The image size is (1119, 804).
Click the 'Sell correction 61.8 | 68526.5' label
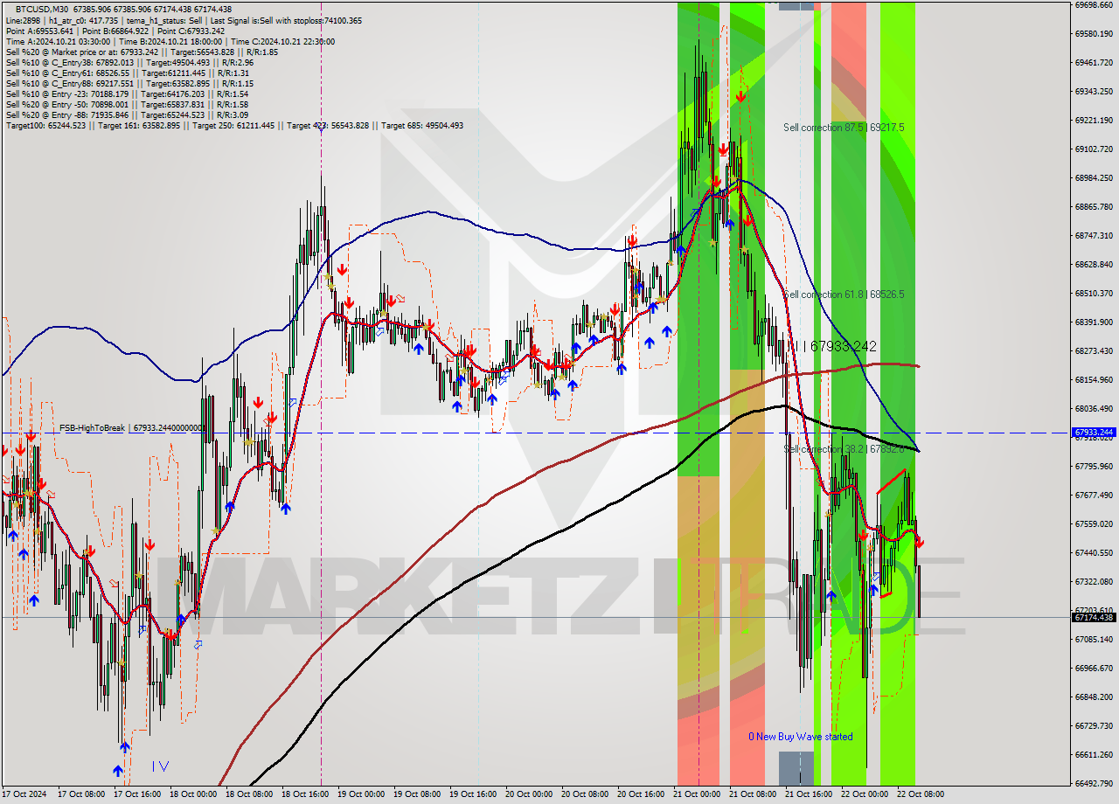[x=844, y=295]
